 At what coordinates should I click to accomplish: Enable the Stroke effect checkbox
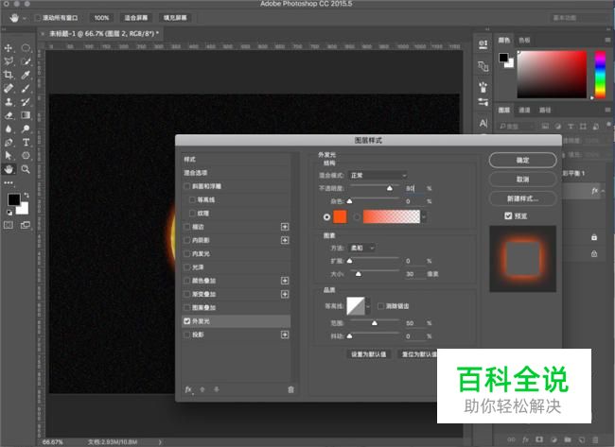187,227
